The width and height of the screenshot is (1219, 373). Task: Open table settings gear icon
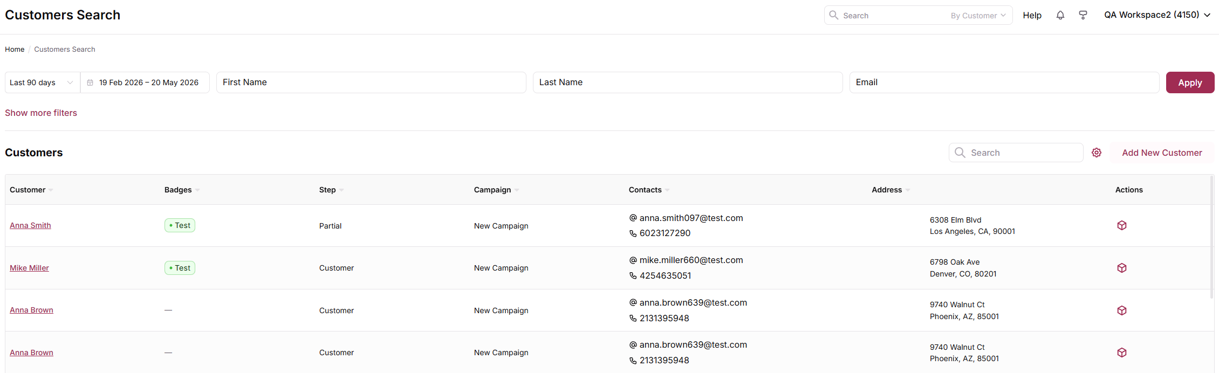1097,153
